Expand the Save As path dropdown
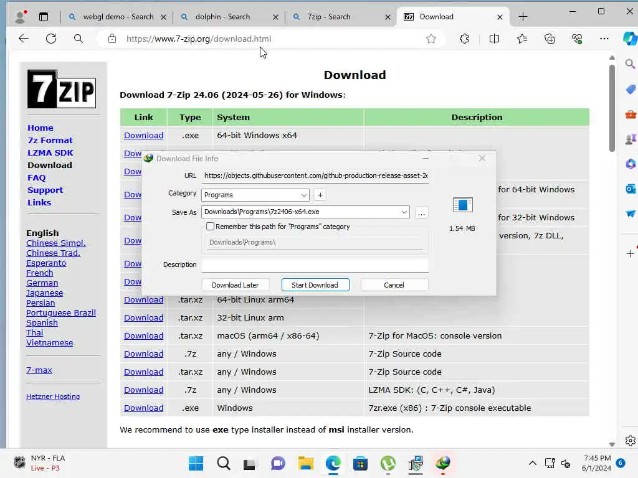638x478 pixels. click(x=404, y=212)
